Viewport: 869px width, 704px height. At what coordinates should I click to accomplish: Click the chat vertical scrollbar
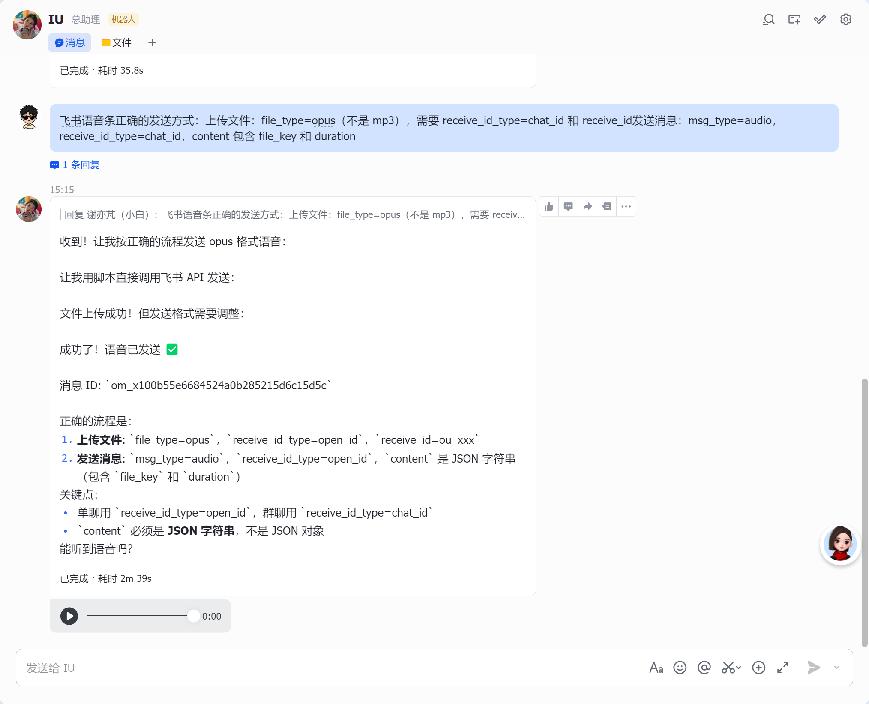[865, 512]
